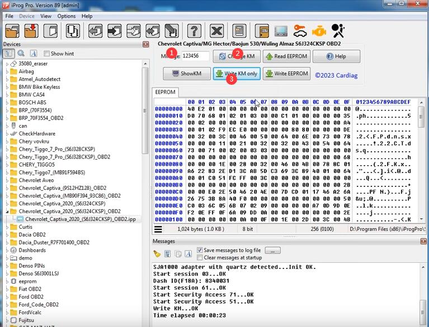
Task: Click the tree view icon in Devices panel
Action: click(8, 54)
